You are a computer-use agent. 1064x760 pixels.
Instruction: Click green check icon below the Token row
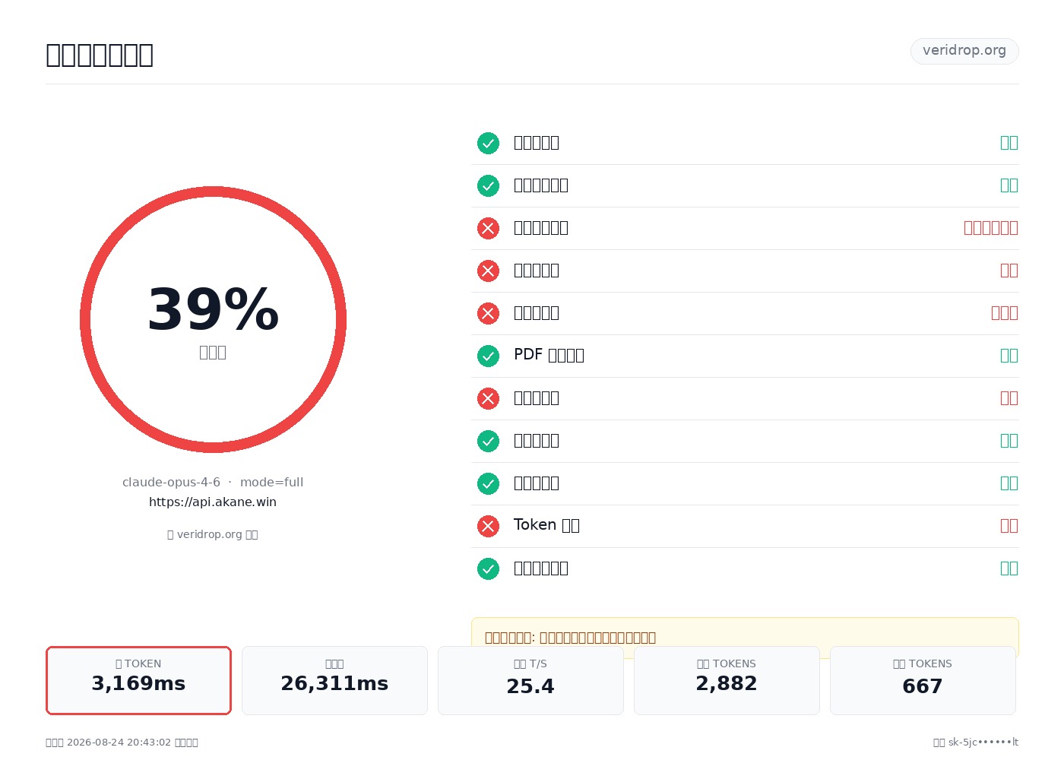tap(488, 568)
